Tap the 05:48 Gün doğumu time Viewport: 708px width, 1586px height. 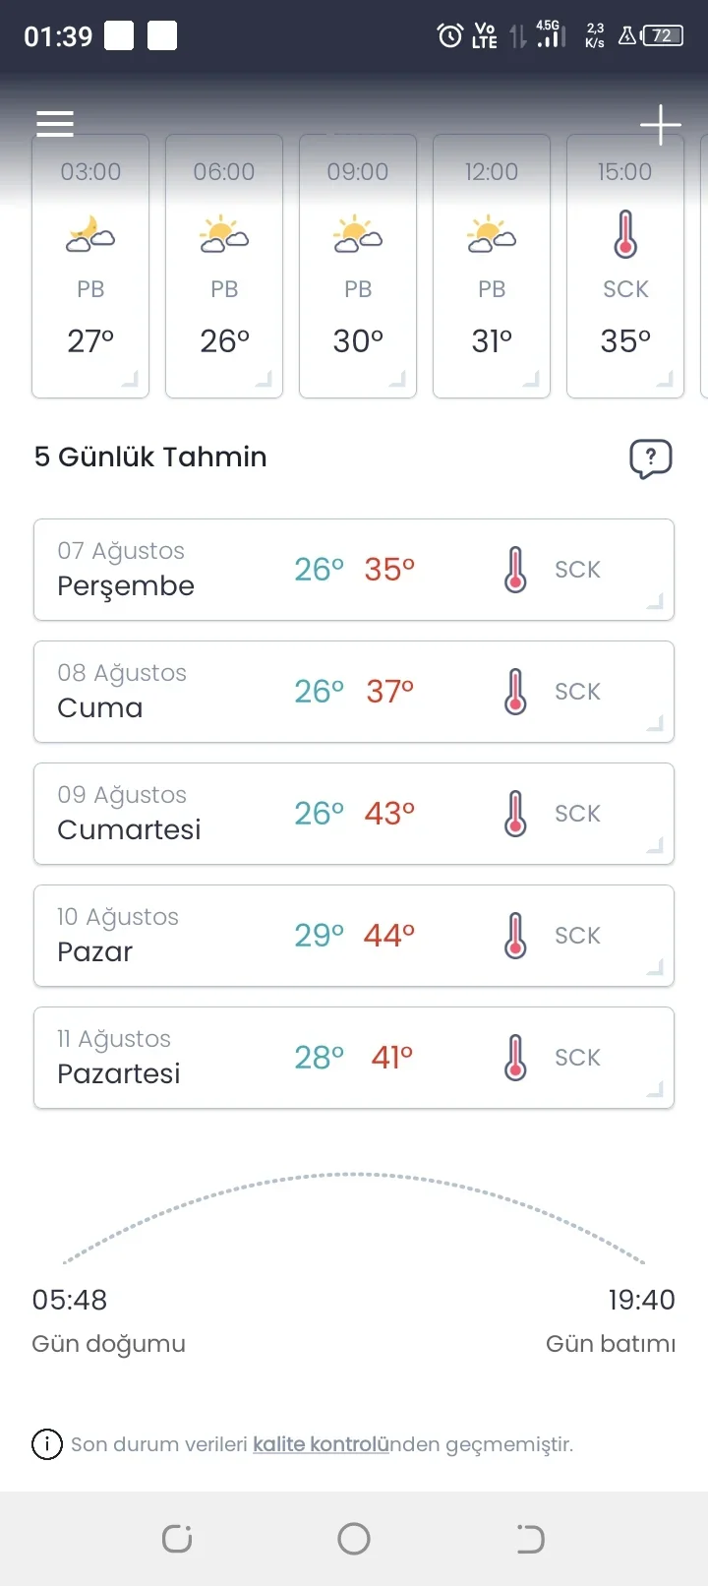tap(70, 1300)
